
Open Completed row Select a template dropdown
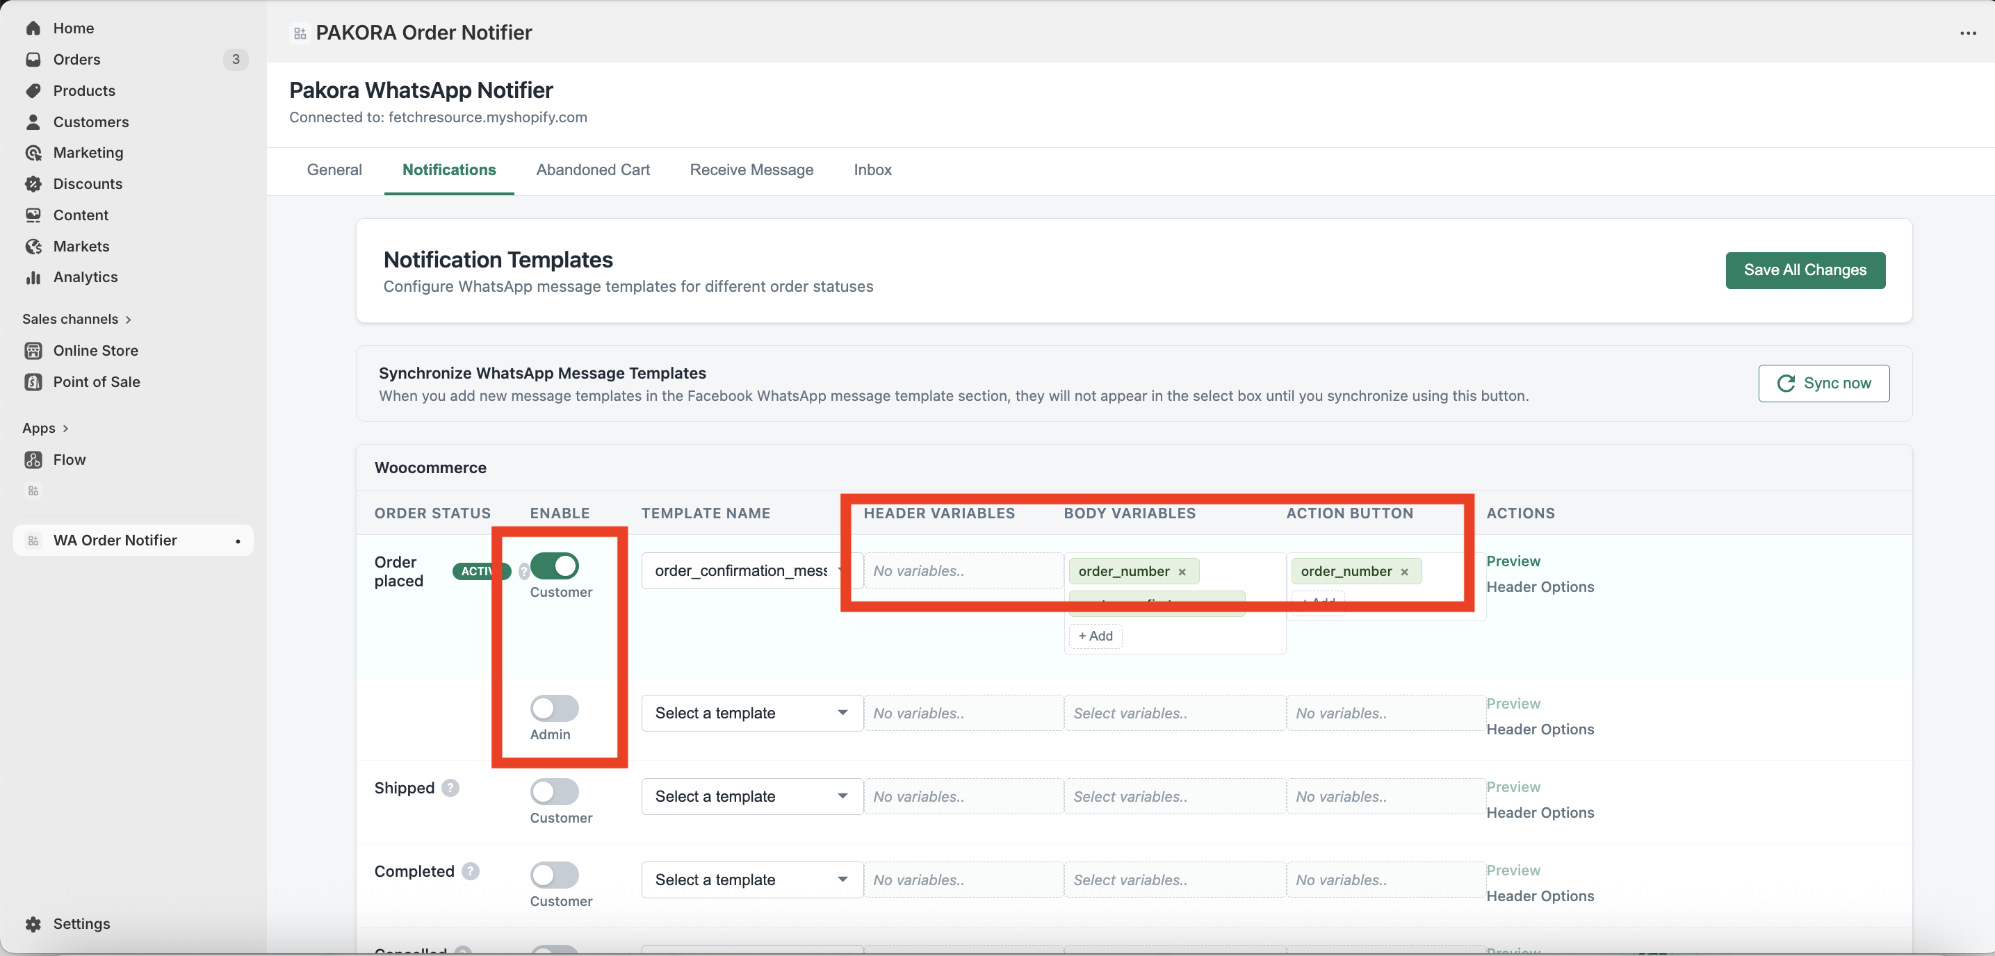pyautogui.click(x=752, y=880)
